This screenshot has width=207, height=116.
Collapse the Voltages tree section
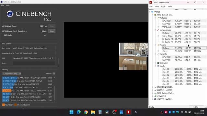pos(155,18)
